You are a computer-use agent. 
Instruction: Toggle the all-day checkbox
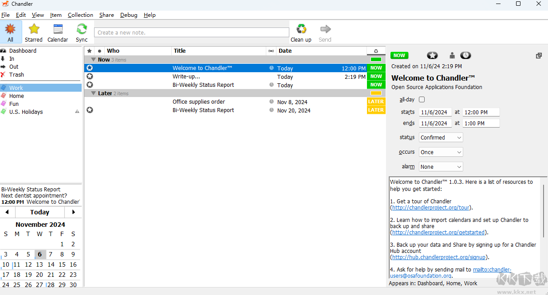pos(422,100)
